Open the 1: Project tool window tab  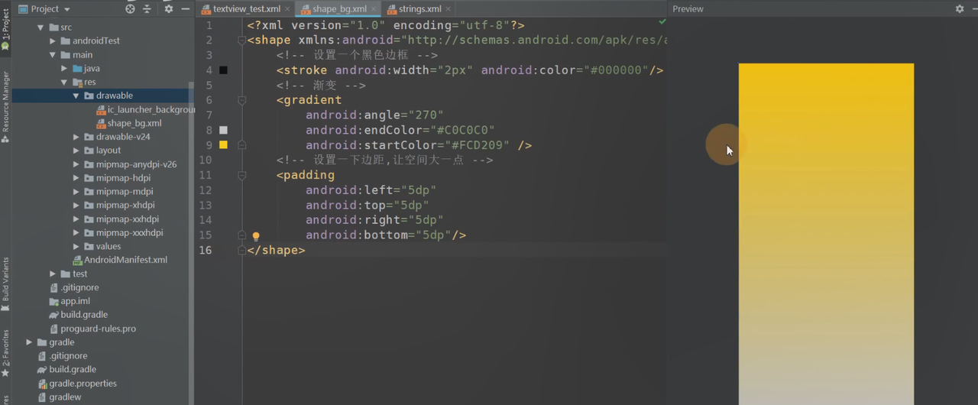pos(5,31)
